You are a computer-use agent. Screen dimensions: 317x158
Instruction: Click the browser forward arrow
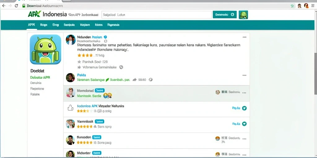pyautogui.click(x=10, y=6)
